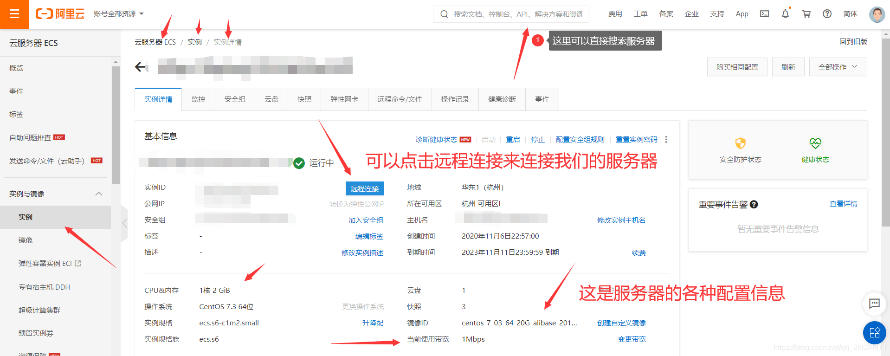Click the 停止 link
Screen dimensions: 890x356
pos(538,140)
